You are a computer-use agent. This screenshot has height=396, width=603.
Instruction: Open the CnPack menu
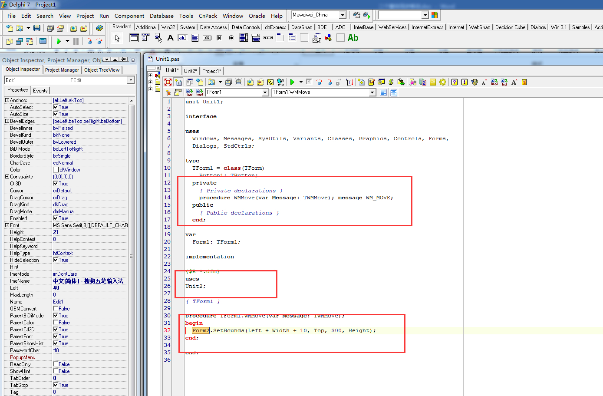click(208, 16)
